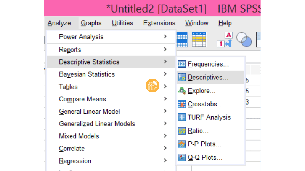Choose P-P Plots... from the submenu
Image resolution: width=305 pixels, height=171 pixels.
pos(210,144)
